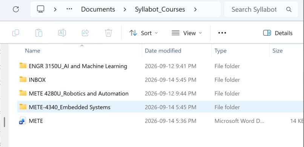Click the METE-4340 folder icon

[23, 107]
